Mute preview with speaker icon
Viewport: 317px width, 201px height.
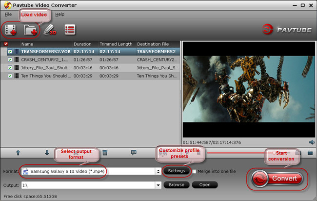pyautogui.click(x=312, y=142)
